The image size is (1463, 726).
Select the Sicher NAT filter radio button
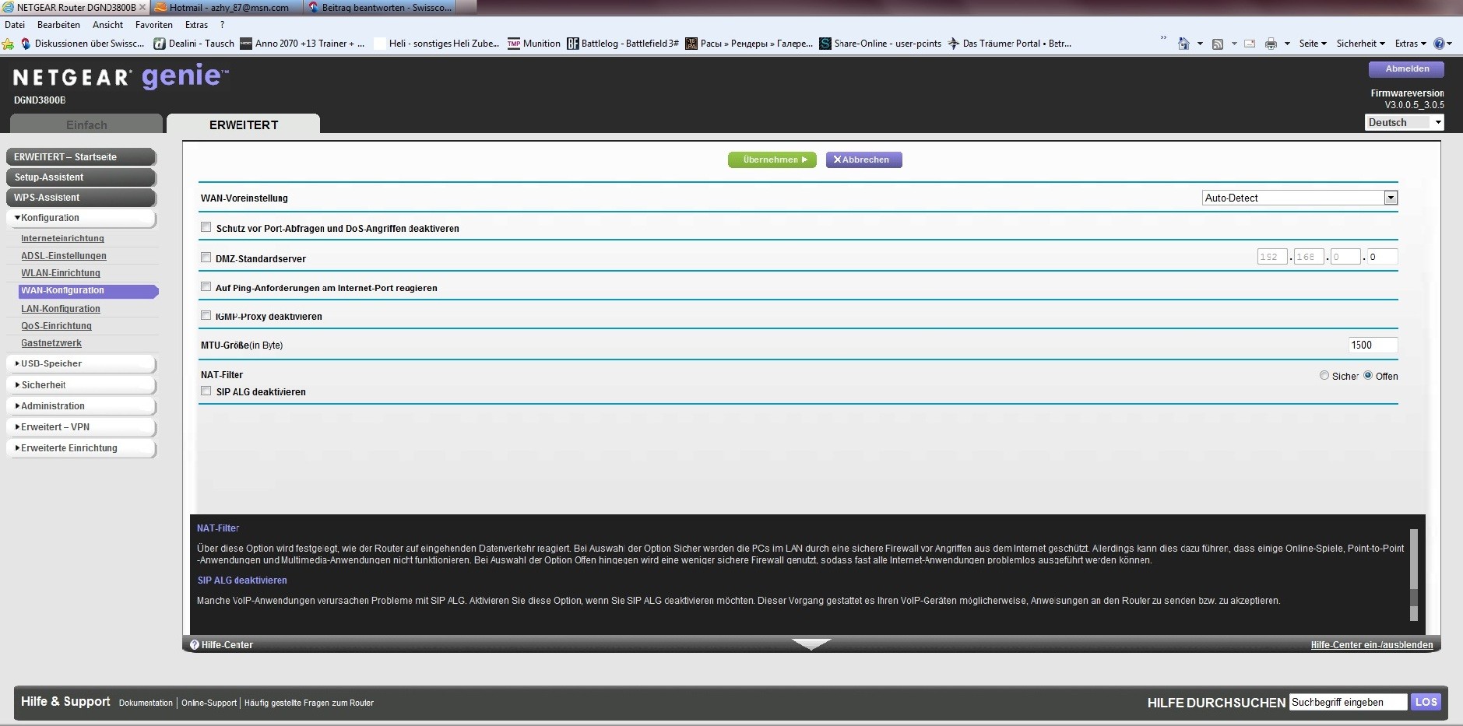(1324, 376)
